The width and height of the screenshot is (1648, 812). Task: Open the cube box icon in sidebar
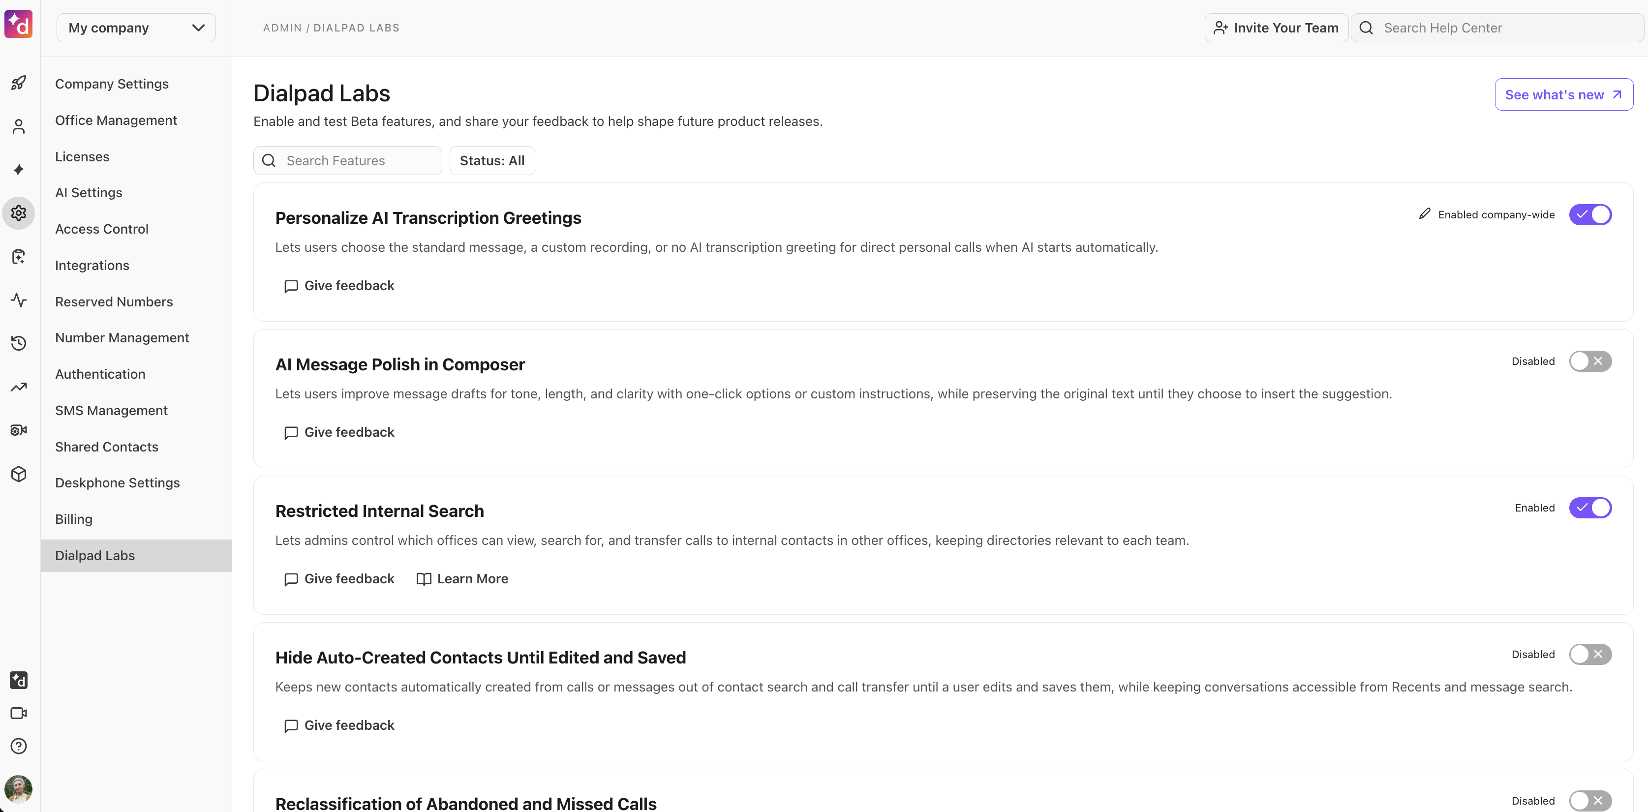point(19,474)
